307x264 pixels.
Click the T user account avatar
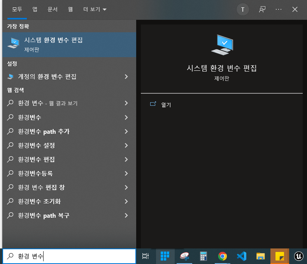pos(242,9)
